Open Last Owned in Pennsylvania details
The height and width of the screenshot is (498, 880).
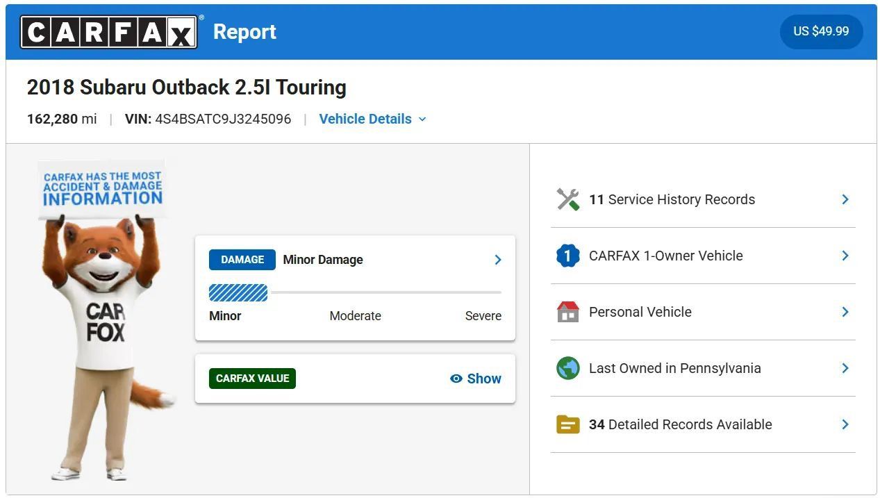click(703, 368)
